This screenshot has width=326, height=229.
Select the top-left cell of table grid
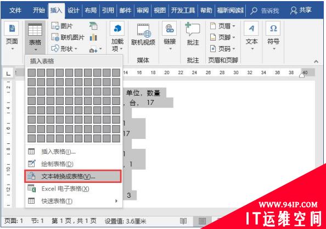32,73
